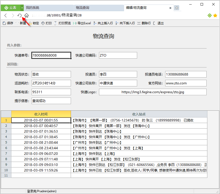The image size is (220, 194).
Task: Click the 物流状态 field showing 签收
Action: pyautogui.click(x=51, y=74)
